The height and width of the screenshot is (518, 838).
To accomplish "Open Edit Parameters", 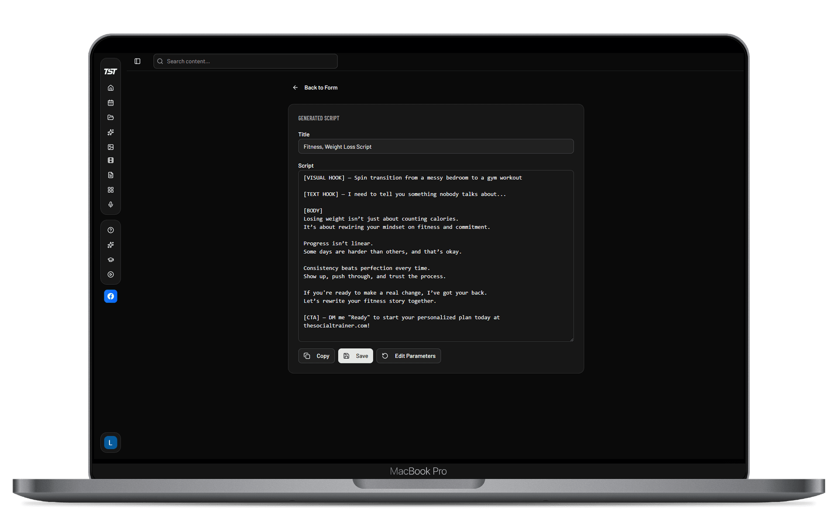I will 409,356.
